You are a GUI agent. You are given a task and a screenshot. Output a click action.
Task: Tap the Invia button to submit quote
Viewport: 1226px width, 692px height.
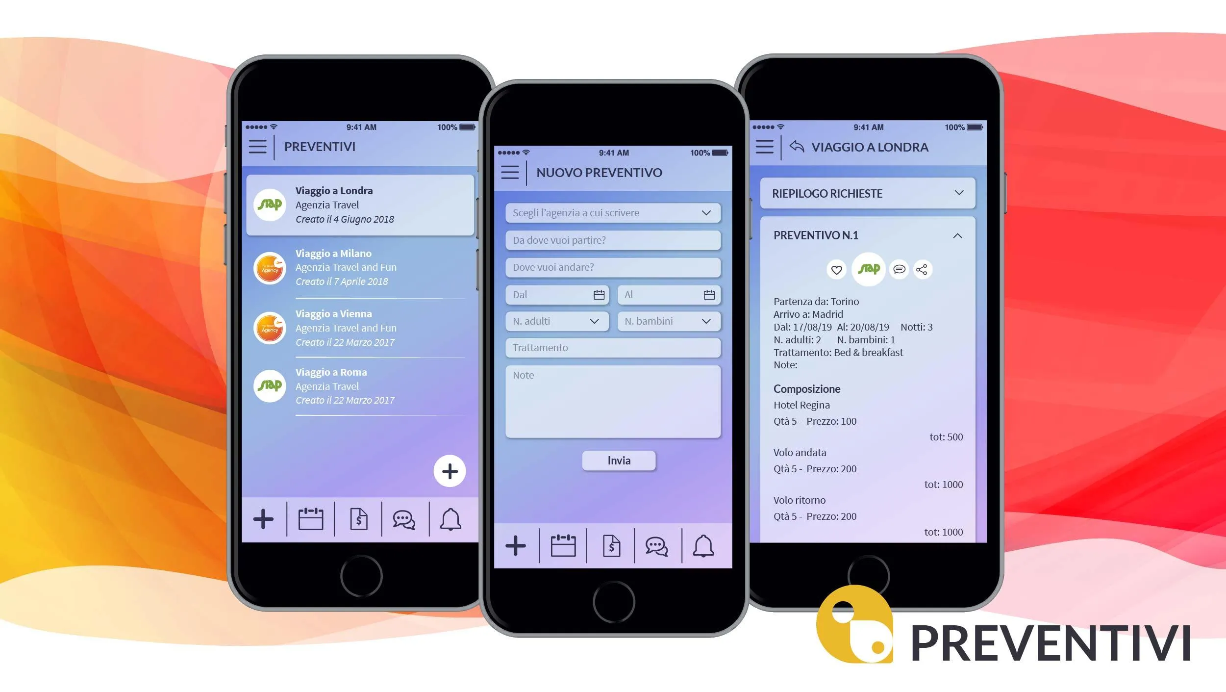[619, 460]
